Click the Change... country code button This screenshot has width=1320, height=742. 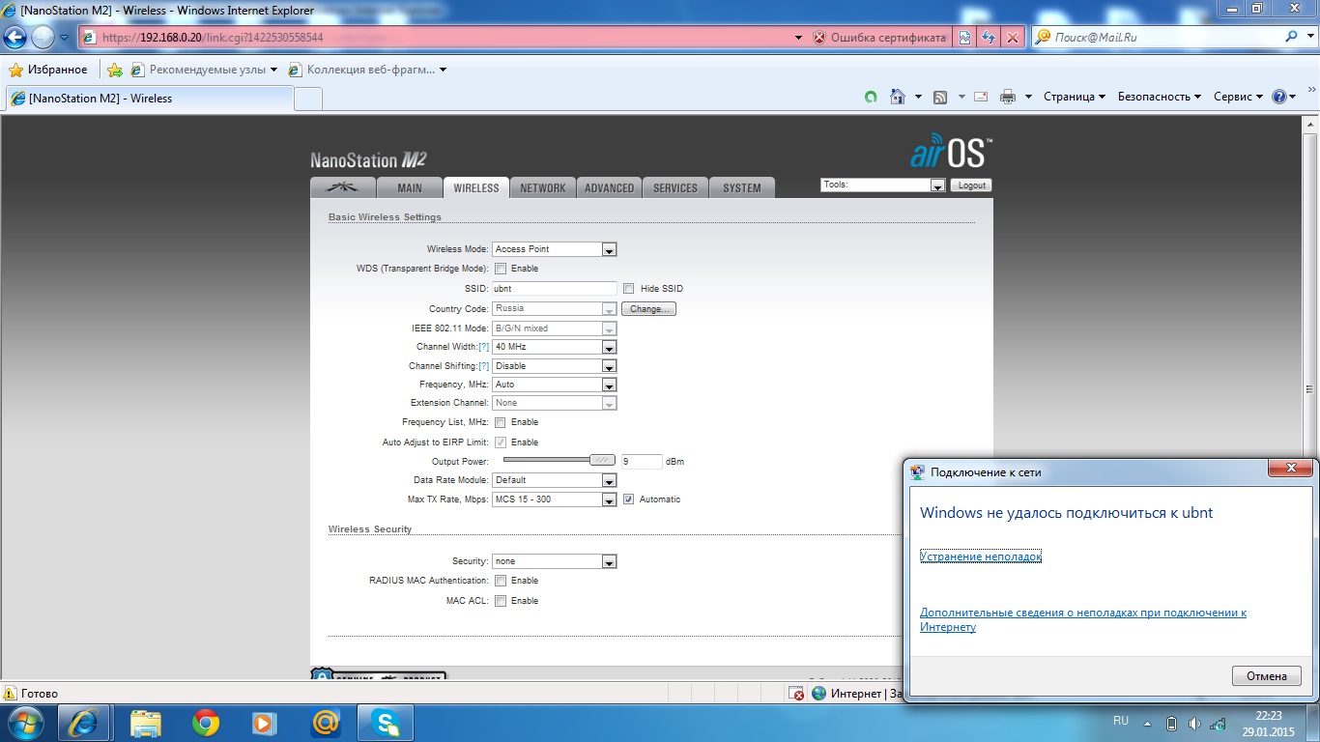coord(647,309)
